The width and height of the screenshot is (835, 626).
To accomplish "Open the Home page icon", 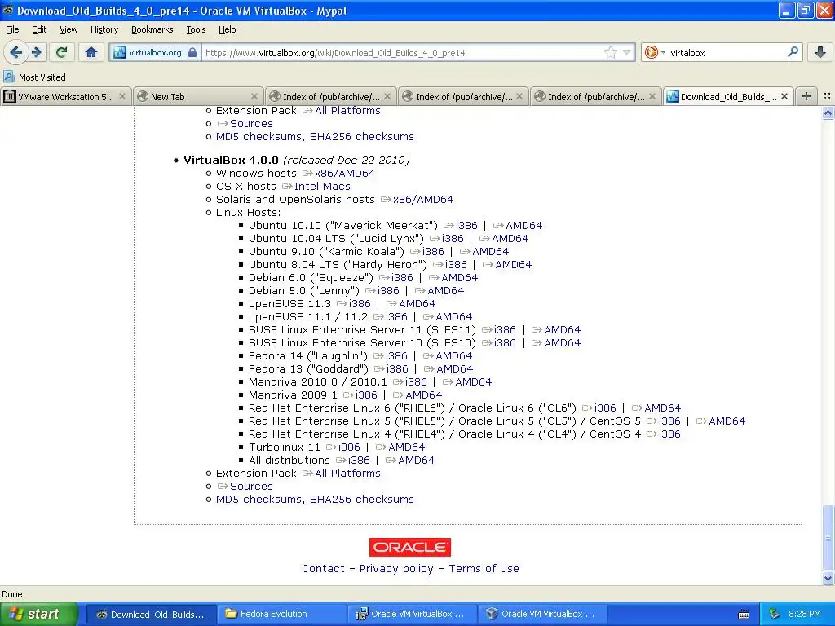I will tap(91, 52).
